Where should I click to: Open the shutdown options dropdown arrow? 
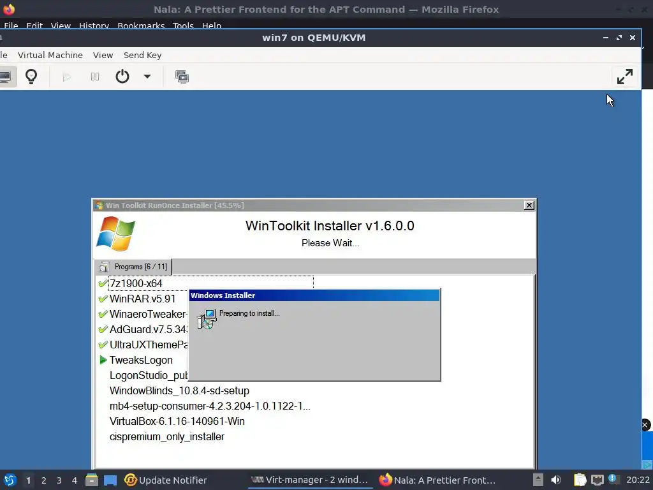pyautogui.click(x=147, y=77)
